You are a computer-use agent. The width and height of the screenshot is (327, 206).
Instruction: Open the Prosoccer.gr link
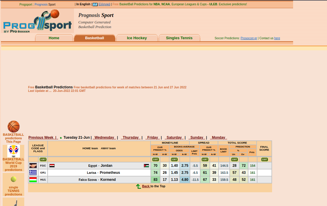coord(249,38)
